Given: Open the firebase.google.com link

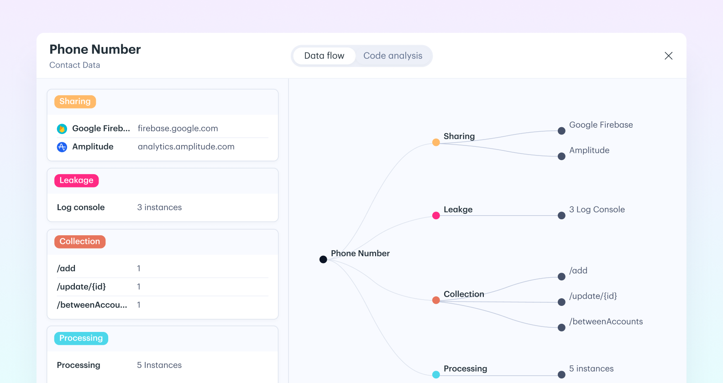Looking at the screenshot, I should click(x=178, y=129).
